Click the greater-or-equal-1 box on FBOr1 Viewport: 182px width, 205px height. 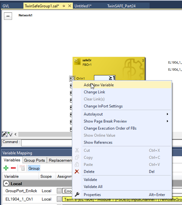click(x=105, y=78)
